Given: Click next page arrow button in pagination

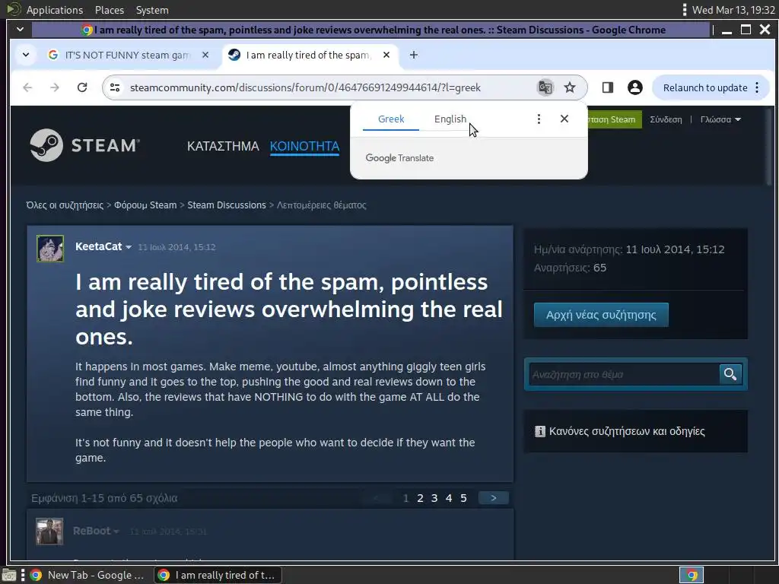Looking at the screenshot, I should pos(493,498).
